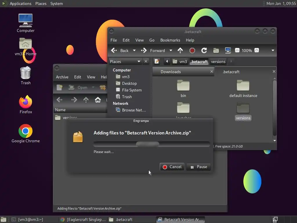
Task: Go Forward in the .betacraft file manager
Action: (x=153, y=51)
